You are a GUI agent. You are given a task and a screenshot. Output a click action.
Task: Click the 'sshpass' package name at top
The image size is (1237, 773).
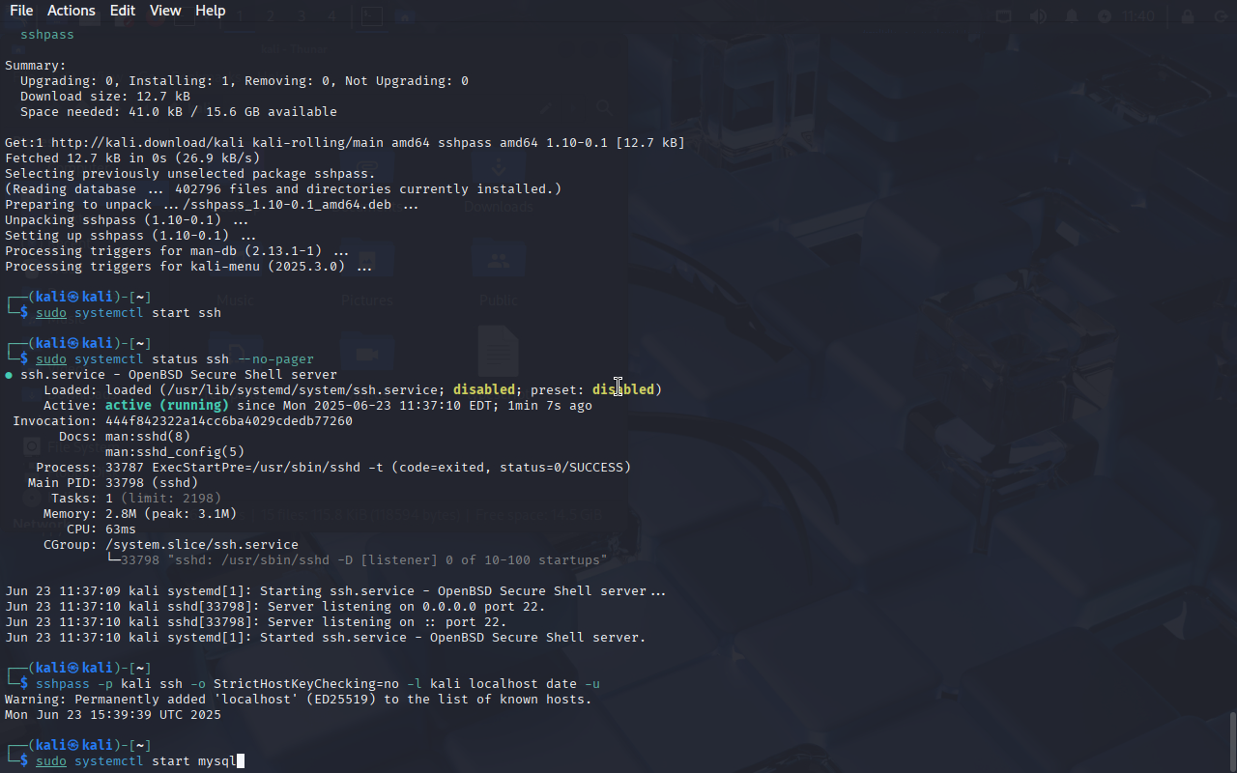(x=47, y=35)
